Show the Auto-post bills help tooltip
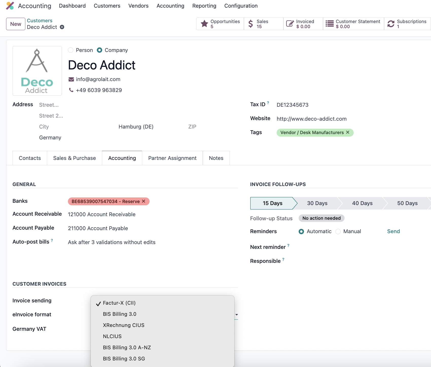The width and height of the screenshot is (431, 367). pos(52,240)
